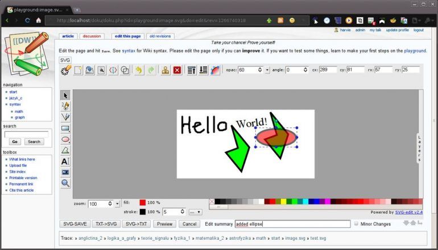Click the red fill color box
438x250 pixels.
tap(142, 203)
